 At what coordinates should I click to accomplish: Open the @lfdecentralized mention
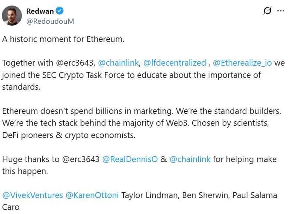coord(175,63)
